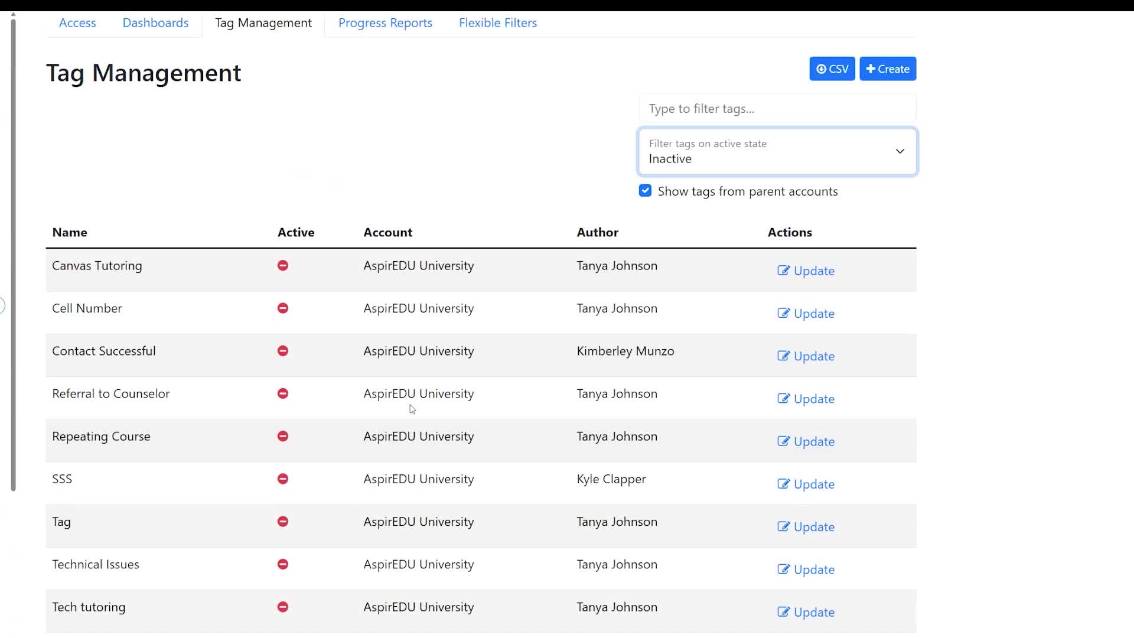
Task: Focus the Type to filter tags field
Action: 777,109
